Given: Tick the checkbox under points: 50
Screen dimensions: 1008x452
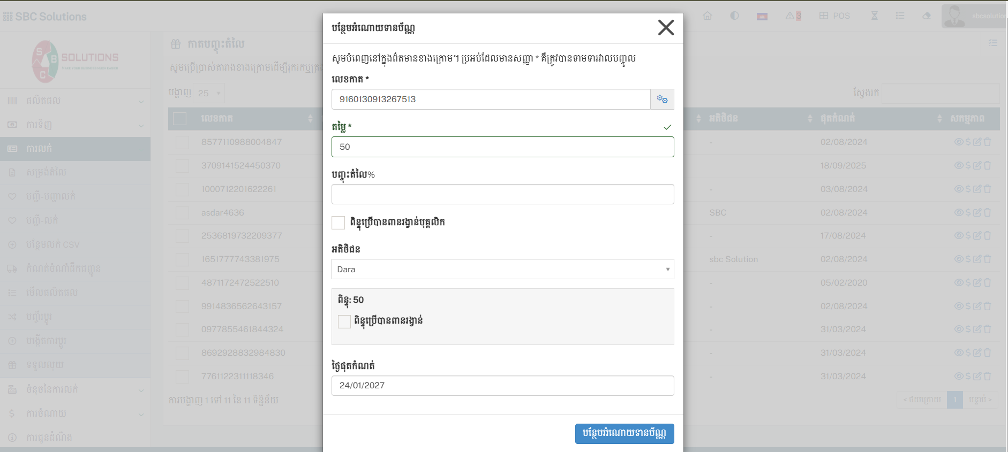Looking at the screenshot, I should (x=344, y=321).
